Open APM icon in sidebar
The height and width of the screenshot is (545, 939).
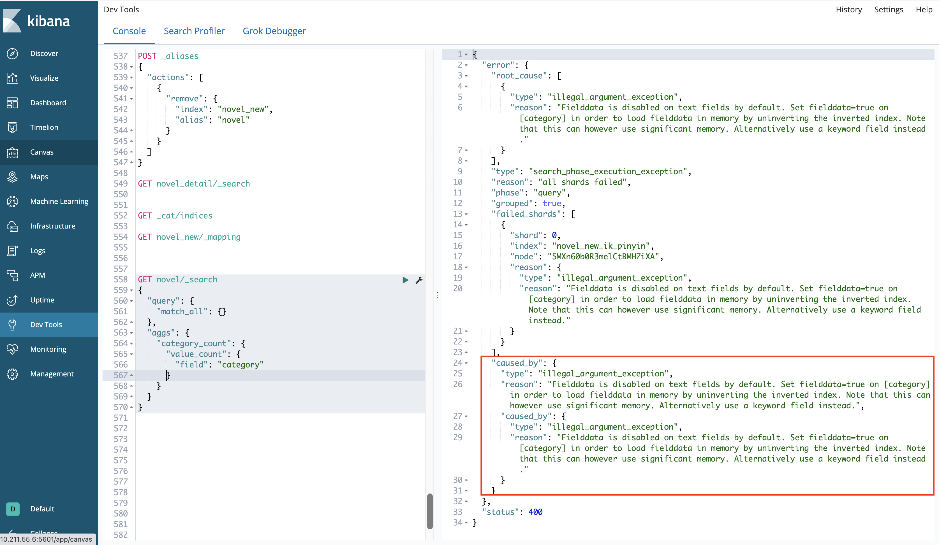tap(12, 275)
